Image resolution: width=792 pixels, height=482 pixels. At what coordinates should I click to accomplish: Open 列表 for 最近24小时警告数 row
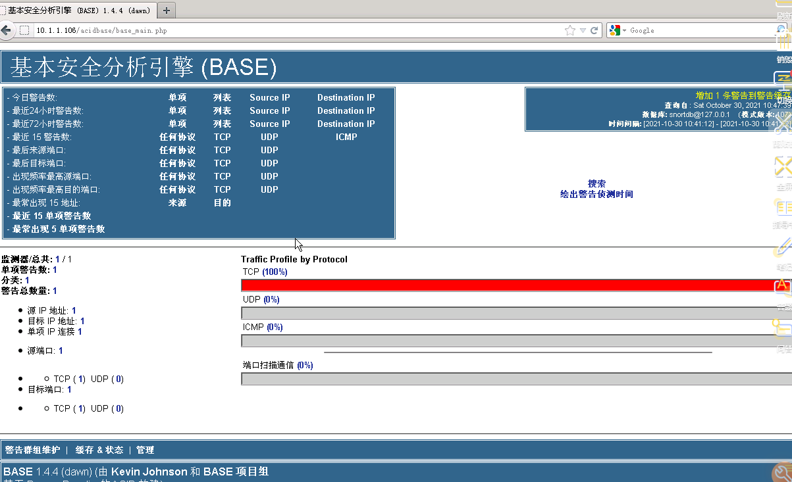coord(223,110)
